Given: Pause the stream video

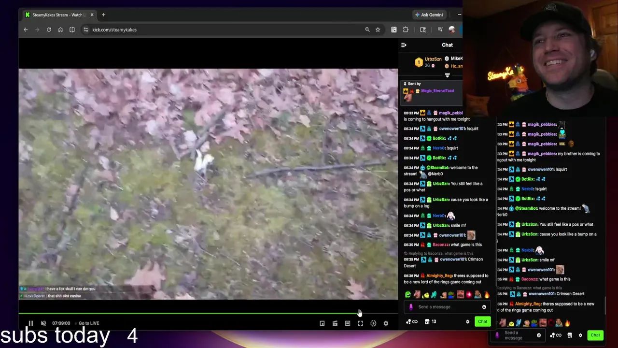Looking at the screenshot, I should coord(30,323).
